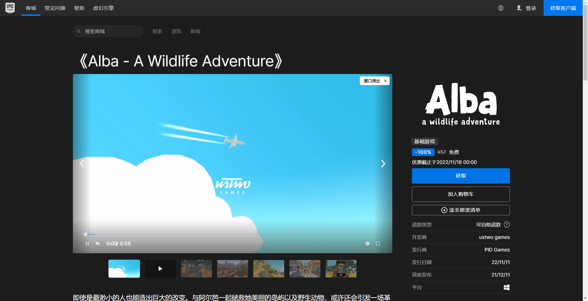Switch to the 浏览 tab

tap(176, 31)
